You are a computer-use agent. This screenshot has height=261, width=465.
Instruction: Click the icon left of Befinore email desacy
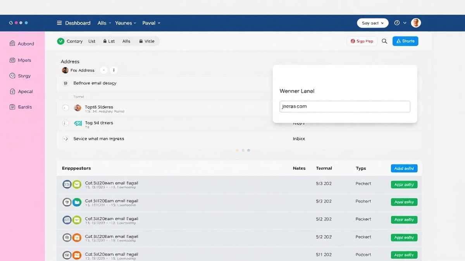click(65, 83)
